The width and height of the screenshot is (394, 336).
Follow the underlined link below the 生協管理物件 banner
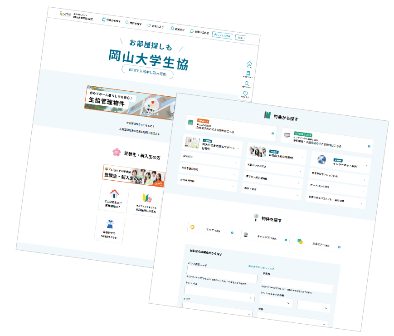139,131
